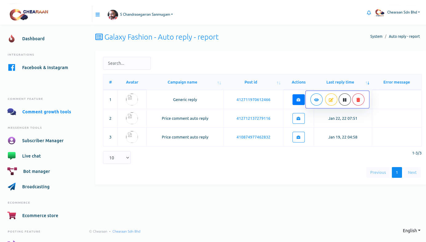Expand rows per page dropdown

click(117, 158)
